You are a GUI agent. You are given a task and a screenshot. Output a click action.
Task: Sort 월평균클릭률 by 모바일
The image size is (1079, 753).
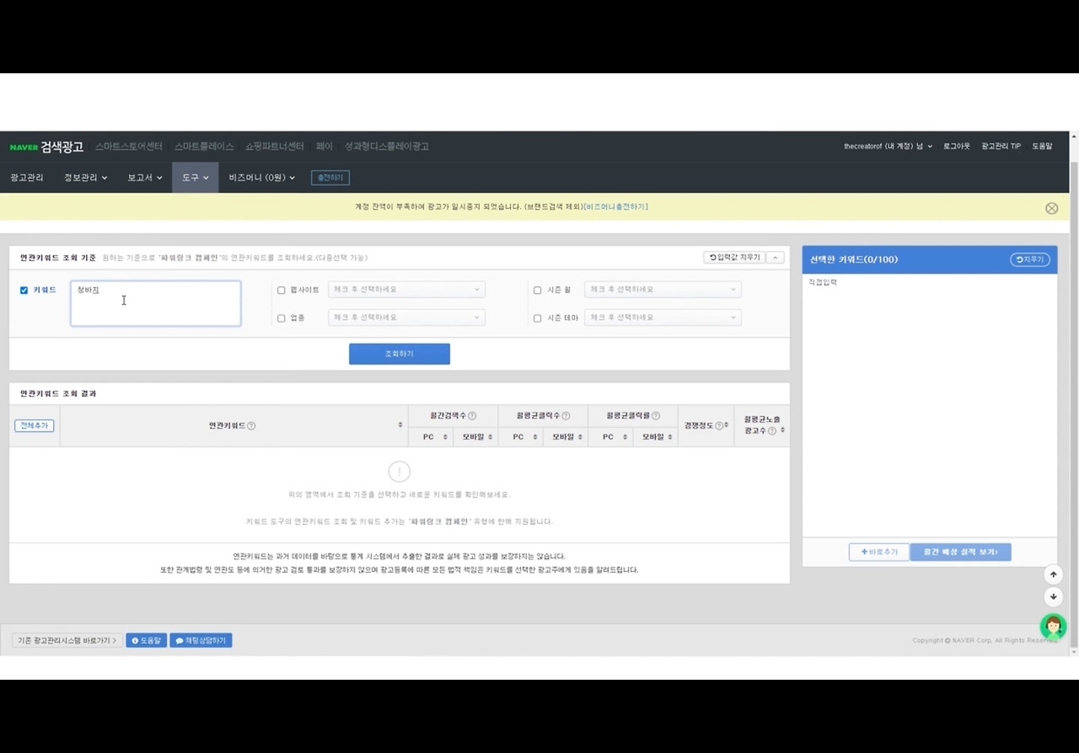(670, 437)
